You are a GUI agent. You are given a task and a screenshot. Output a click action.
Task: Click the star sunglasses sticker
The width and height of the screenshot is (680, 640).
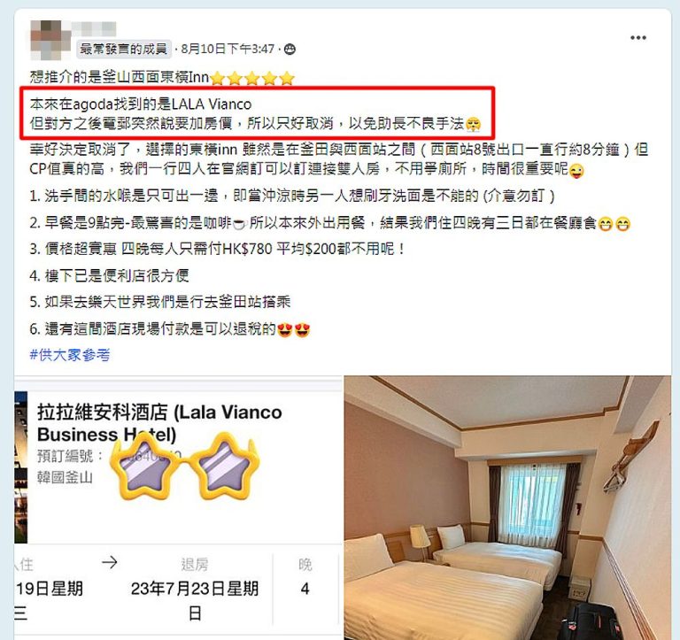click(x=185, y=466)
